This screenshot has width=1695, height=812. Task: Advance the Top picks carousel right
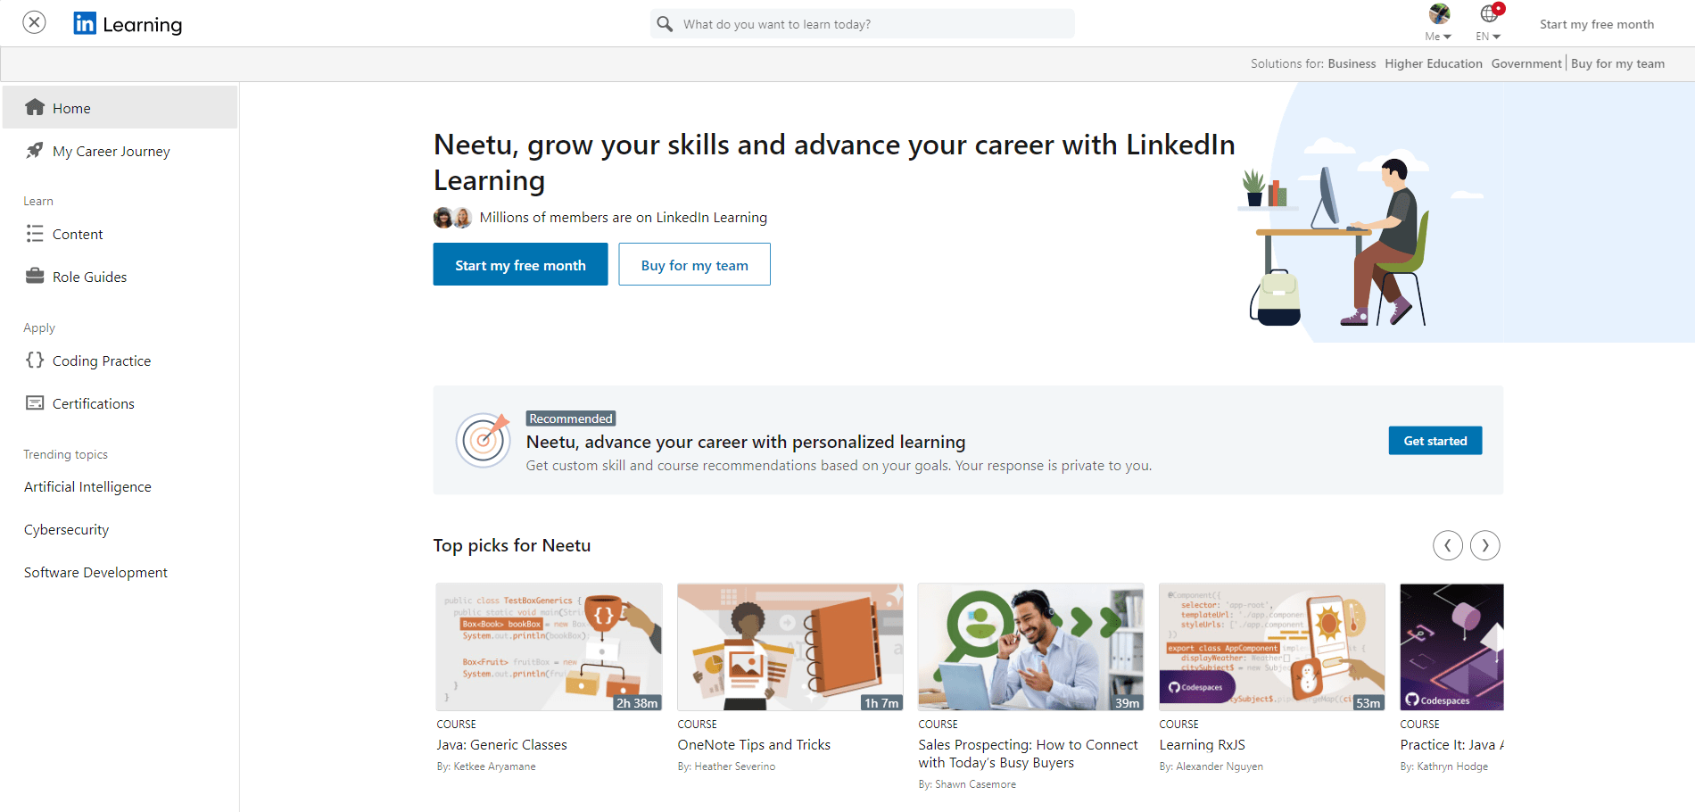(x=1484, y=545)
